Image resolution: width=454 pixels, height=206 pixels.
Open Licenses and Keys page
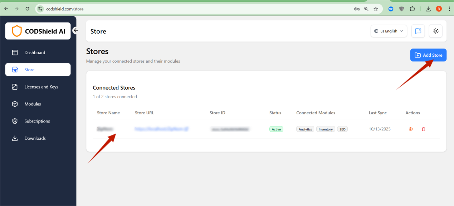[x=41, y=87]
